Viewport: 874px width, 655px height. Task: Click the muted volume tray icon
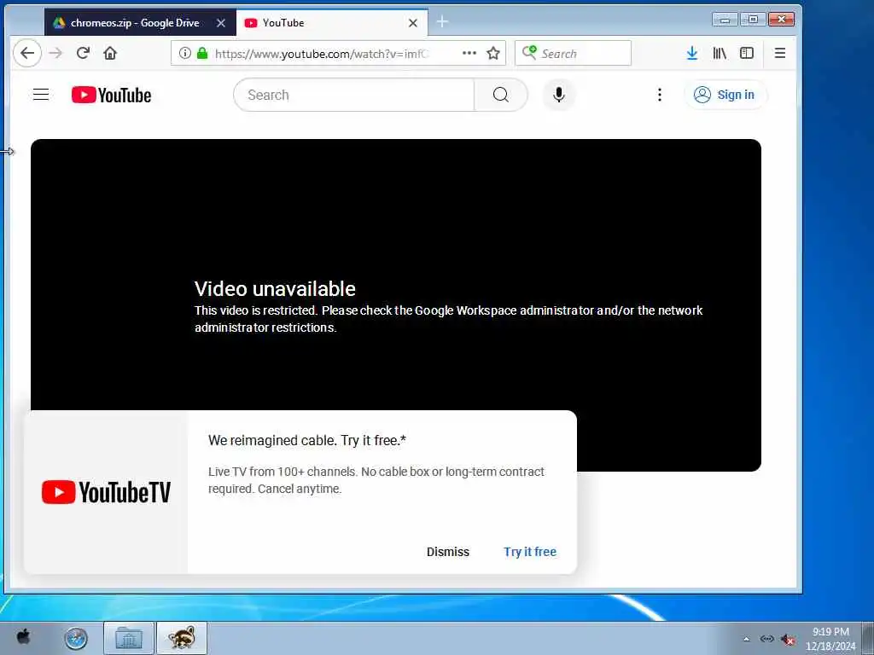click(788, 640)
